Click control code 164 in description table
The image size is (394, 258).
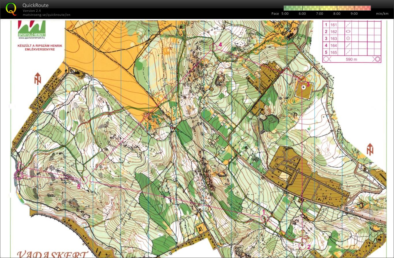[x=334, y=45]
